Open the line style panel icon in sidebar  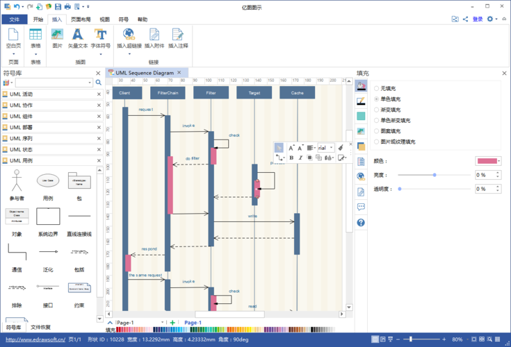[x=361, y=101]
